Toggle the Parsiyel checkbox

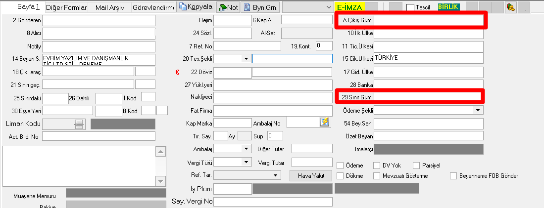pos(416,166)
